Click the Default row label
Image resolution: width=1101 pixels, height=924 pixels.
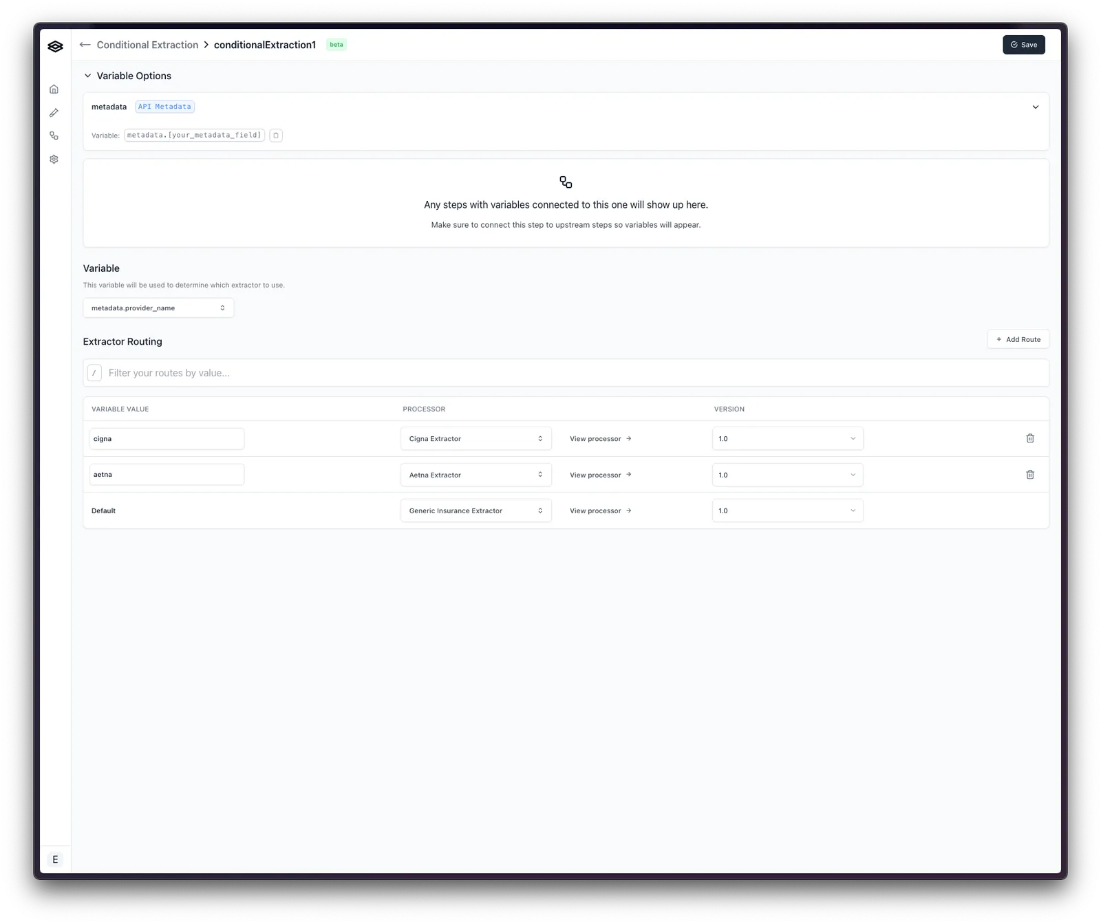coord(103,511)
